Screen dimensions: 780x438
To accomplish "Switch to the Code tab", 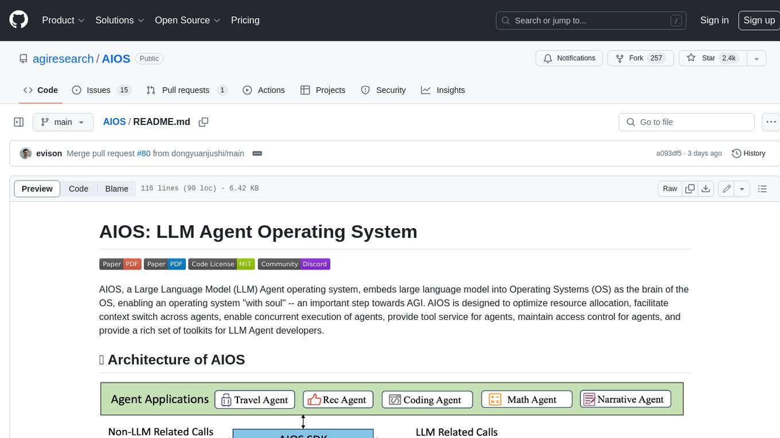I will point(41,90).
